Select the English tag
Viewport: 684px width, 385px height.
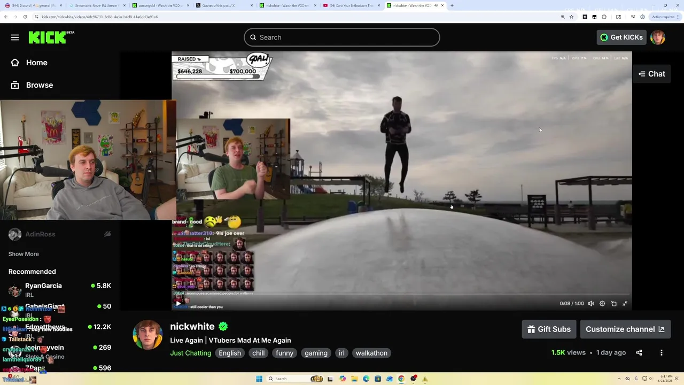click(x=230, y=353)
